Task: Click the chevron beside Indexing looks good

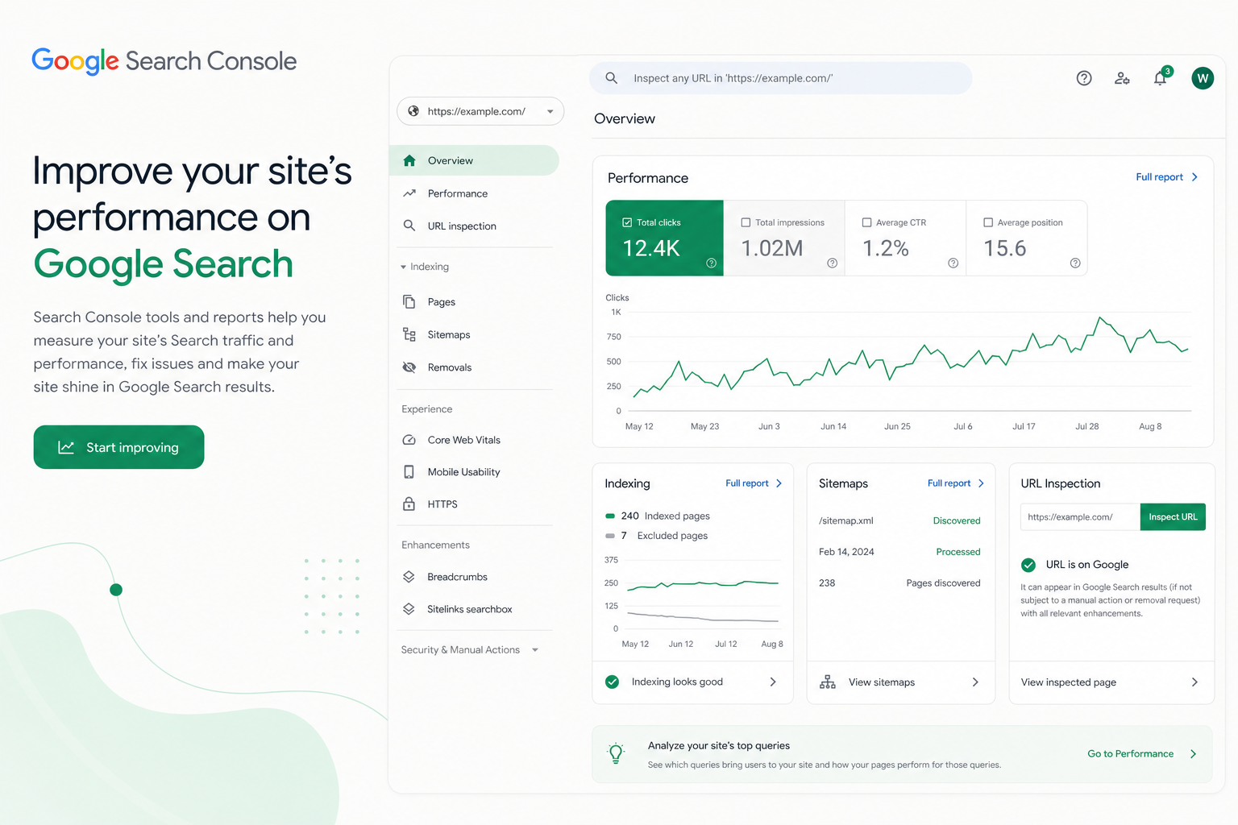Action: pyautogui.click(x=773, y=682)
